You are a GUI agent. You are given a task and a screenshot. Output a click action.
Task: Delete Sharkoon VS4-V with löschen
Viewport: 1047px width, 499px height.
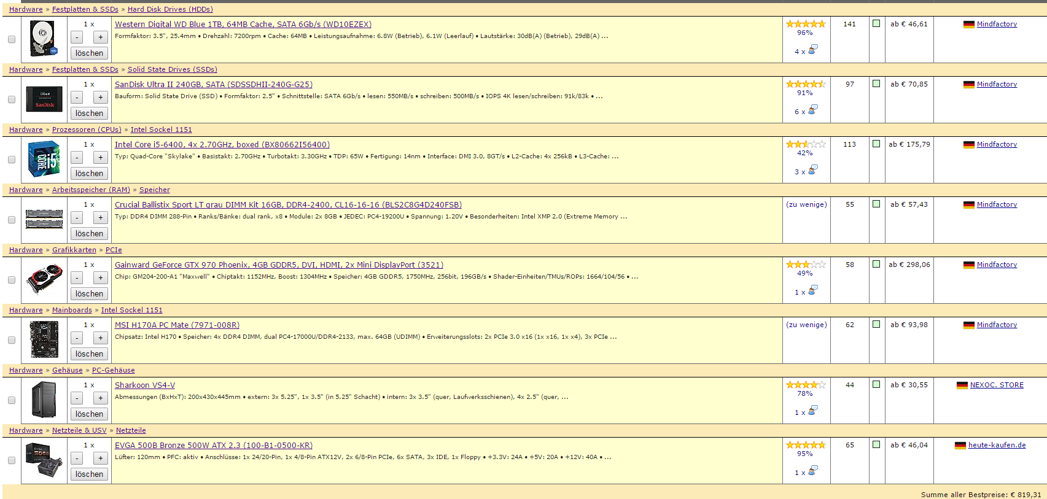click(89, 414)
